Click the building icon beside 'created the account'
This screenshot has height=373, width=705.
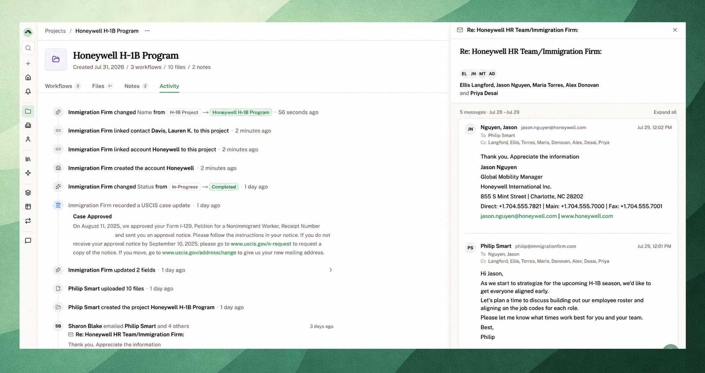[58, 168]
